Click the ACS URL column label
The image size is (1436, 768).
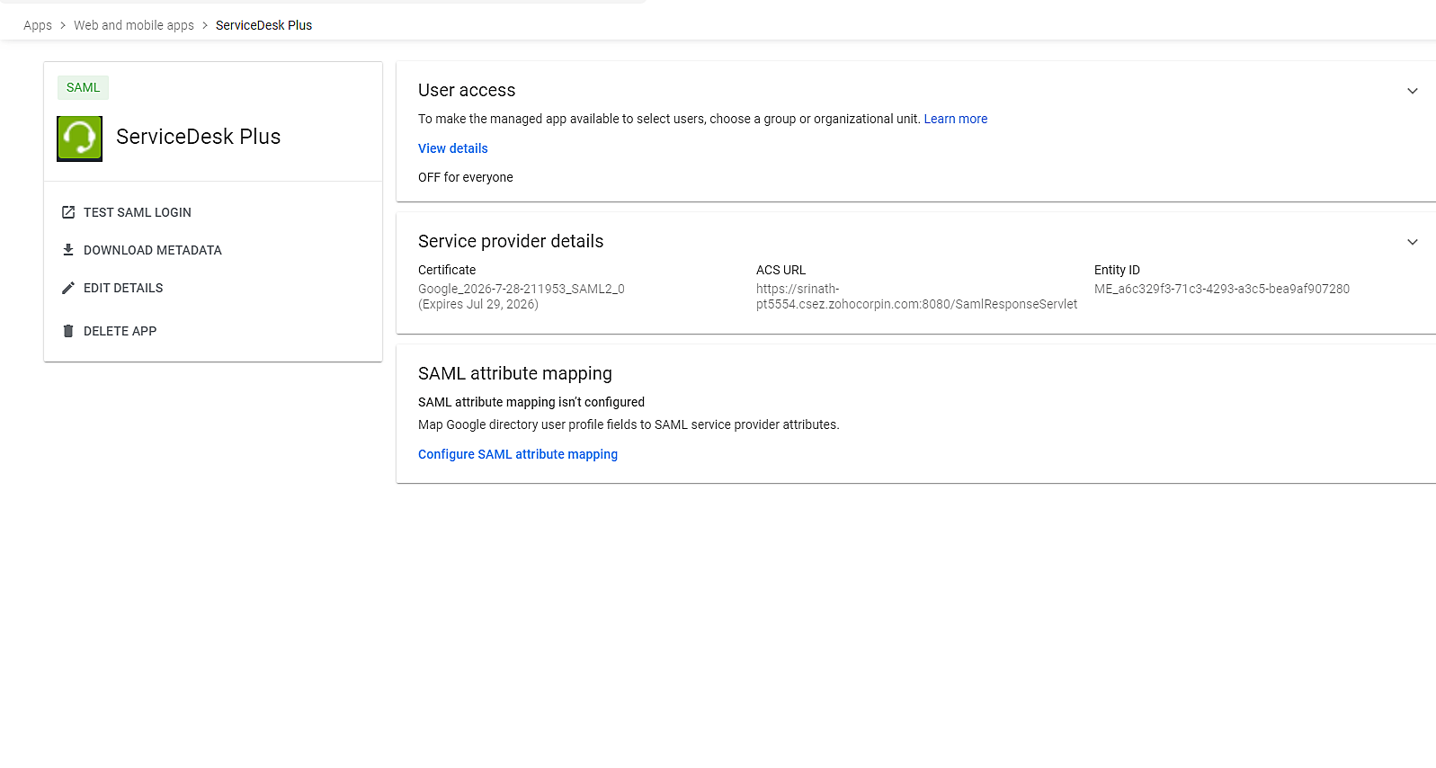pyautogui.click(x=780, y=270)
